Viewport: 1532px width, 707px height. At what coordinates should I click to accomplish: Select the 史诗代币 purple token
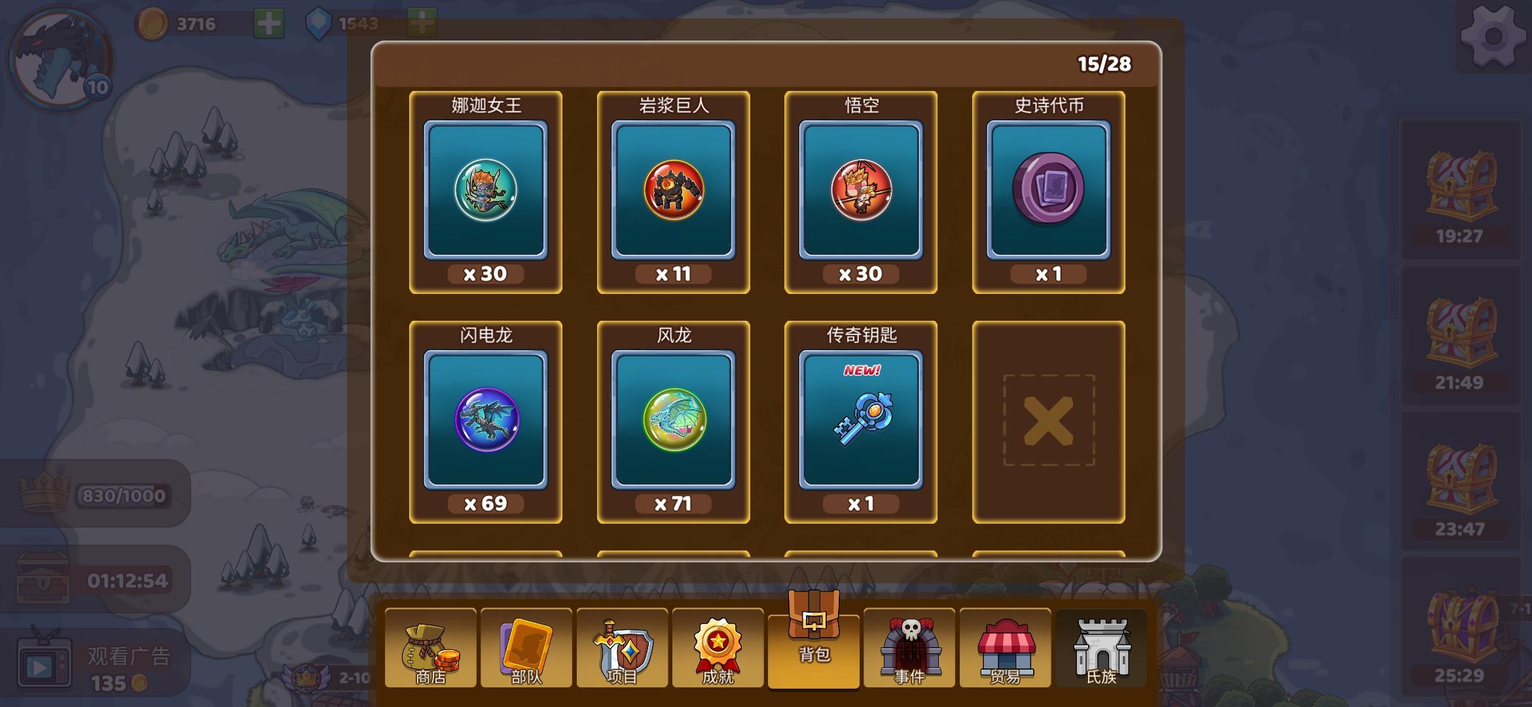pyautogui.click(x=1048, y=192)
